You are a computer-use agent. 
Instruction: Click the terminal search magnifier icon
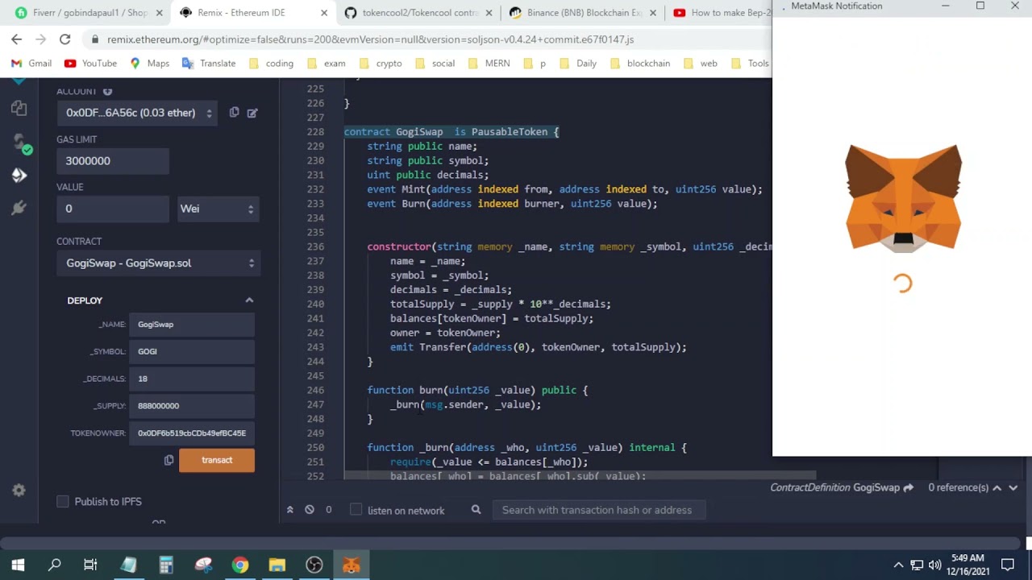pyautogui.click(x=476, y=510)
